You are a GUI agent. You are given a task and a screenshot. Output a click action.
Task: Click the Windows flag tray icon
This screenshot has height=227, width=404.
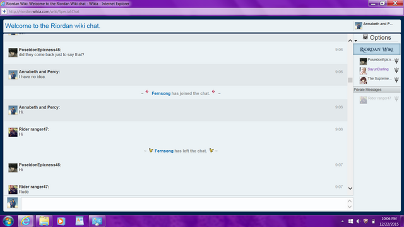pos(351,221)
